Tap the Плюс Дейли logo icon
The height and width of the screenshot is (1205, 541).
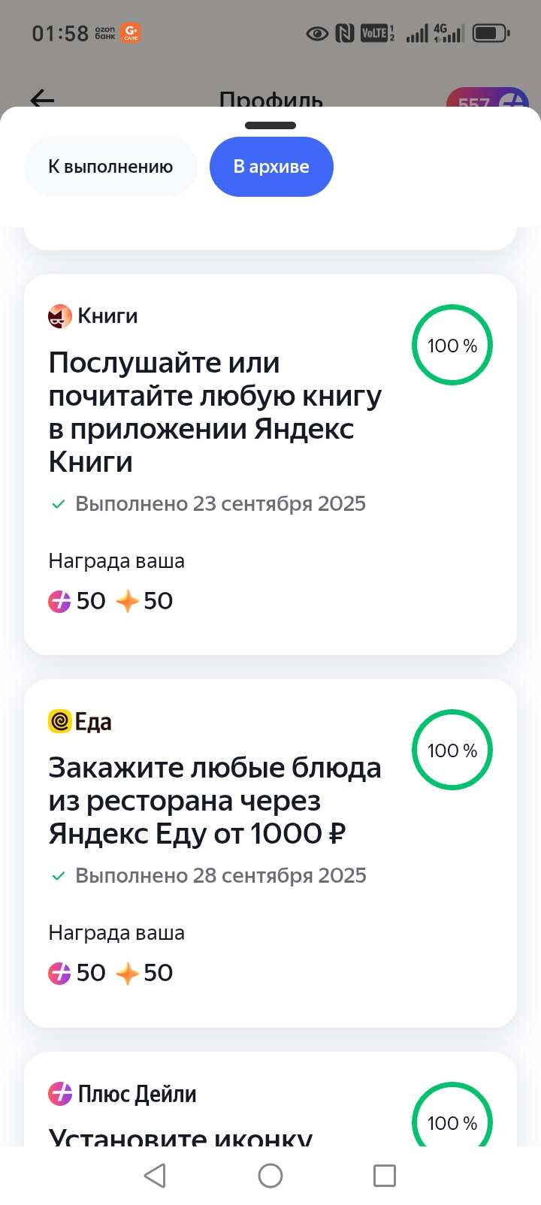[60, 1094]
